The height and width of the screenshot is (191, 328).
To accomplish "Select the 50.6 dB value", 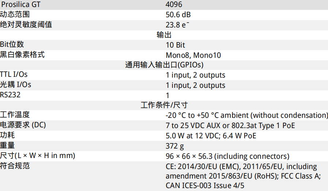I will pyautogui.click(x=178, y=15).
